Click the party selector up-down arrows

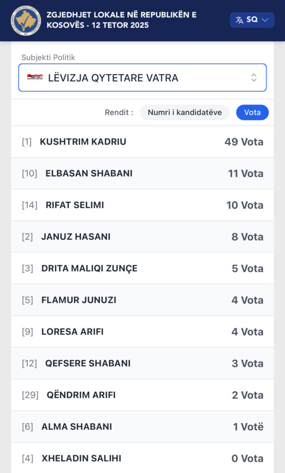tap(254, 78)
